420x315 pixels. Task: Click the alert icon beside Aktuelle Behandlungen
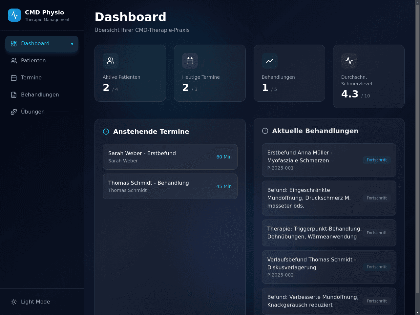265,131
